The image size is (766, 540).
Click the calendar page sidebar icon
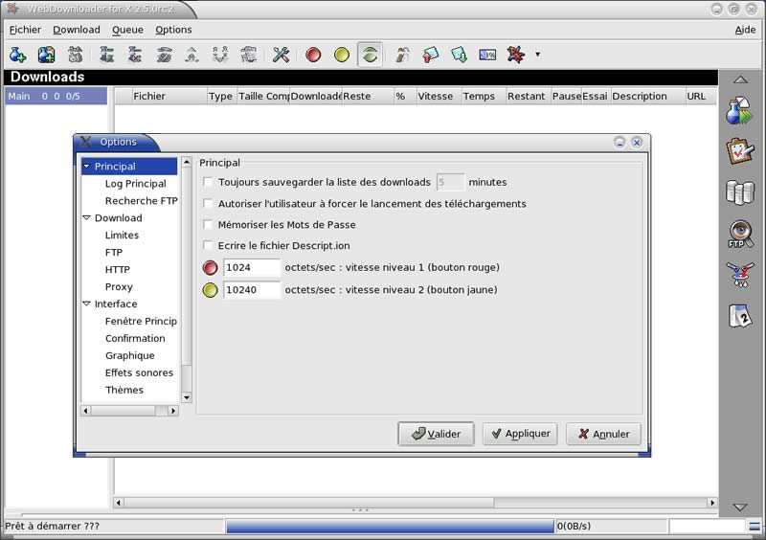739,316
